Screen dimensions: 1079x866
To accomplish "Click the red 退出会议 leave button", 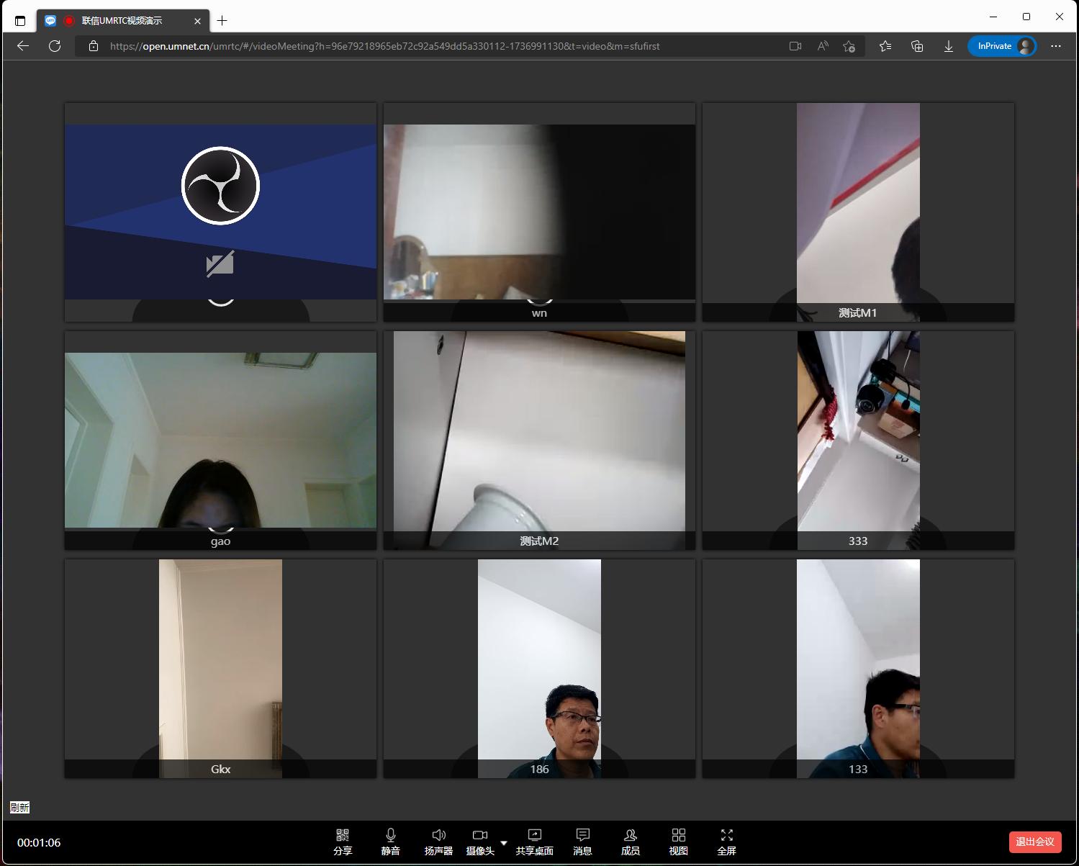I will click(x=1034, y=842).
